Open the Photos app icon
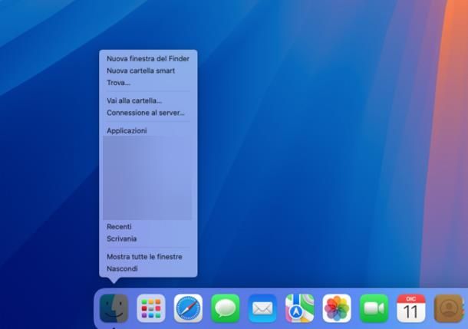 point(337,308)
